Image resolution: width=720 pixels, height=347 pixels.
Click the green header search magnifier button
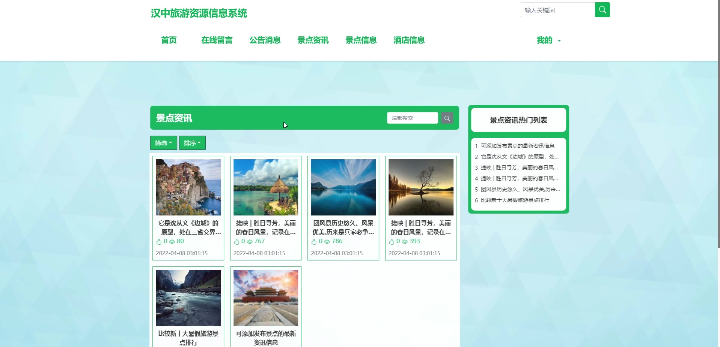coord(602,10)
